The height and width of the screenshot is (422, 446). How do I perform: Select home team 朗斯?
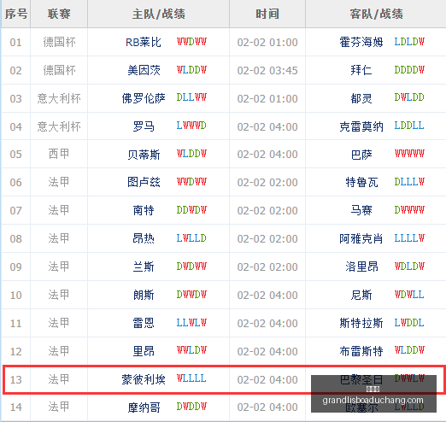144,295
